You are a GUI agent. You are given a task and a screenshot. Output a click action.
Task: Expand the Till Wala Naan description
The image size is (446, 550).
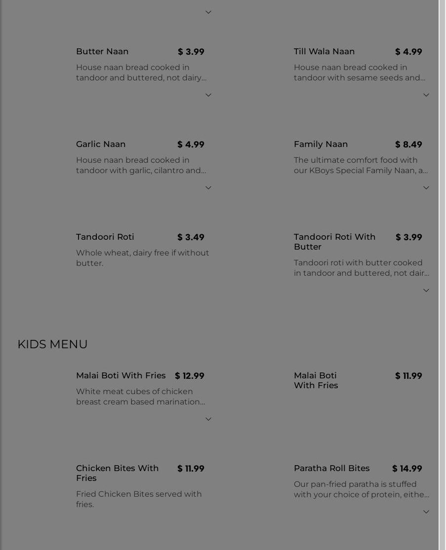tap(426, 95)
